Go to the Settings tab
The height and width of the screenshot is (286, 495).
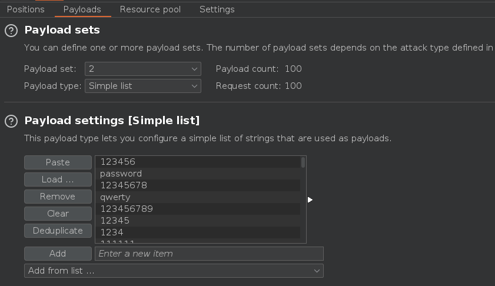tap(217, 9)
